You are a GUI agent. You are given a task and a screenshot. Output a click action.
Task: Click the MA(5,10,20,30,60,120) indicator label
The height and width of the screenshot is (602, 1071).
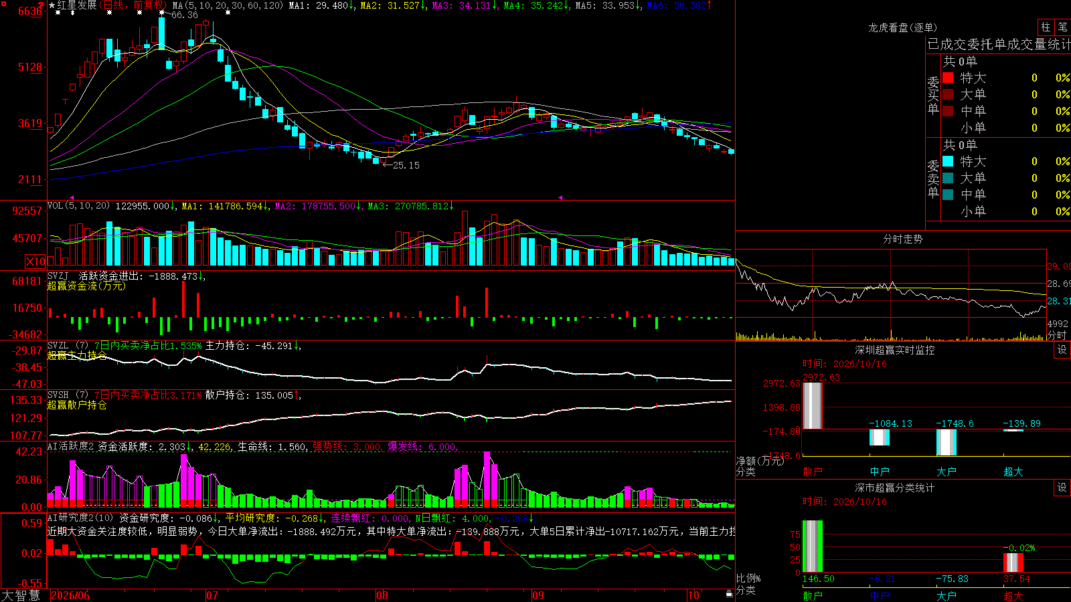point(228,5)
